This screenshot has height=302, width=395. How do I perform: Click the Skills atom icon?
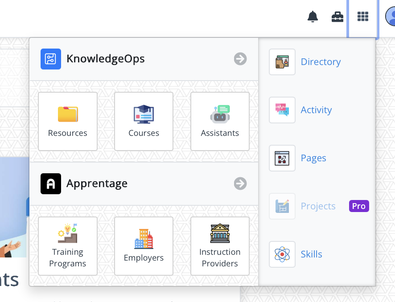point(282,254)
